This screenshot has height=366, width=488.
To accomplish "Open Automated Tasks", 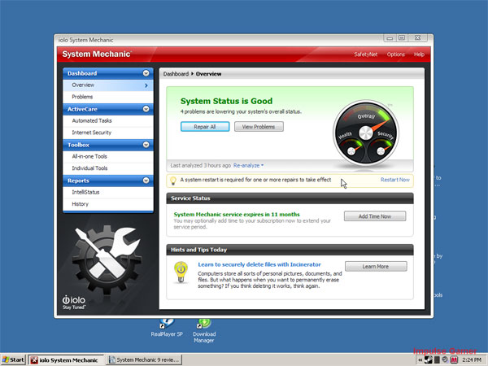I will click(x=108, y=120).
